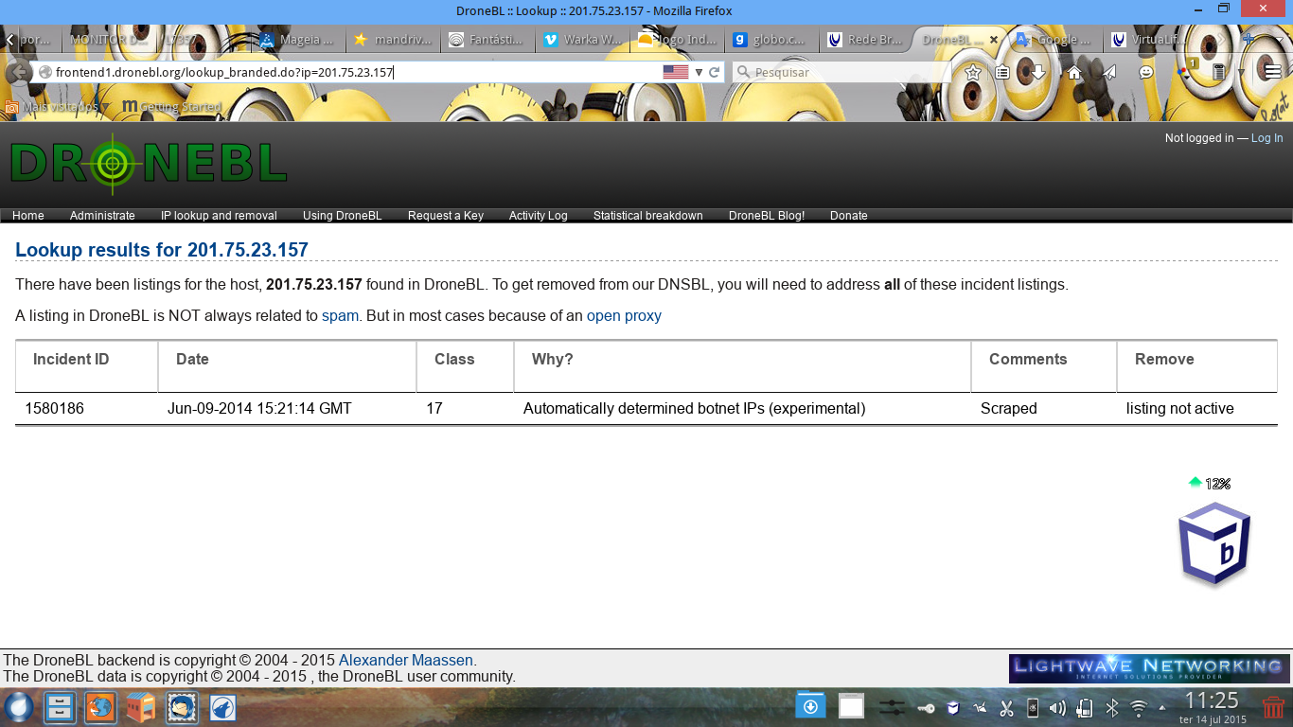This screenshot has width=1293, height=727.
Task: Open the Wi-Fi network tray icon
Action: point(1139,708)
